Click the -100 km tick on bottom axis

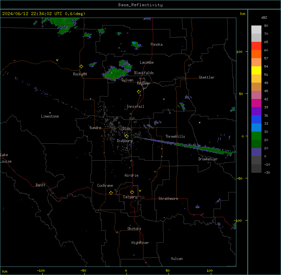41,270
